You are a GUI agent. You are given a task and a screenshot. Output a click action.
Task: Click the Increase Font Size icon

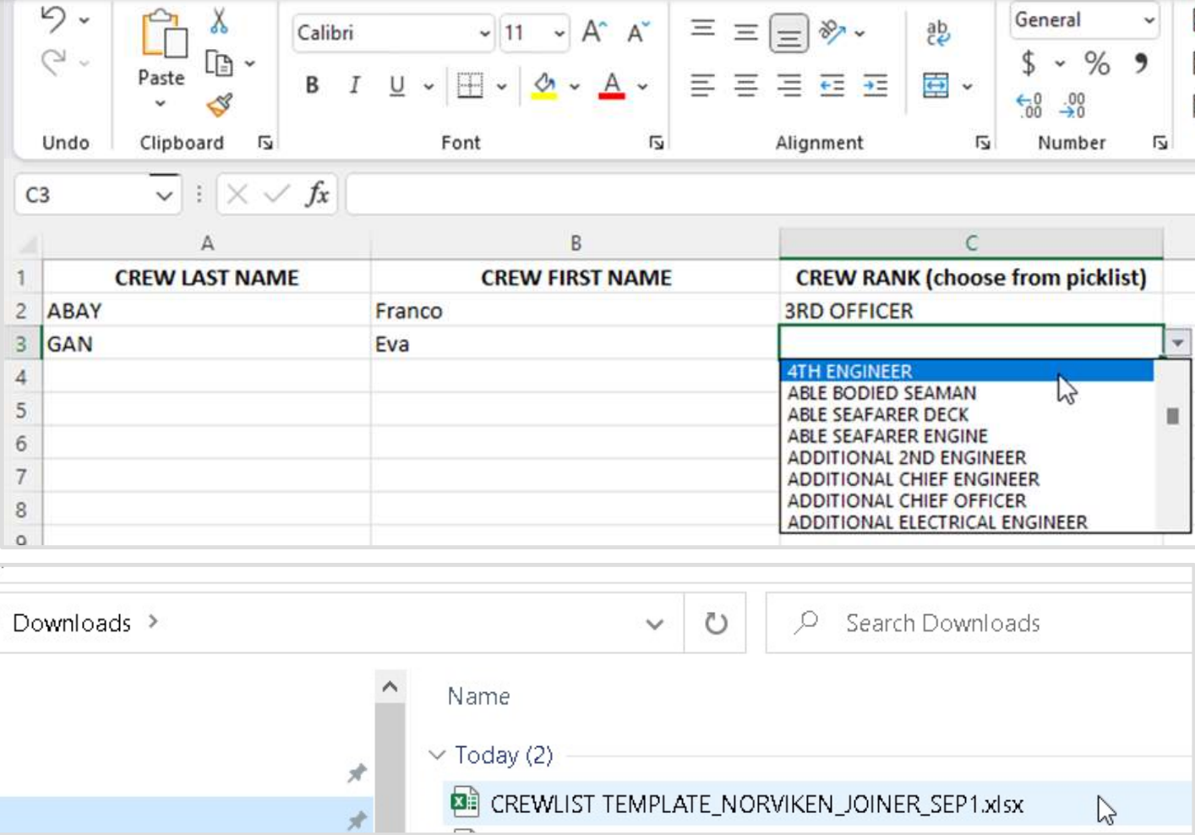pyautogui.click(x=594, y=33)
